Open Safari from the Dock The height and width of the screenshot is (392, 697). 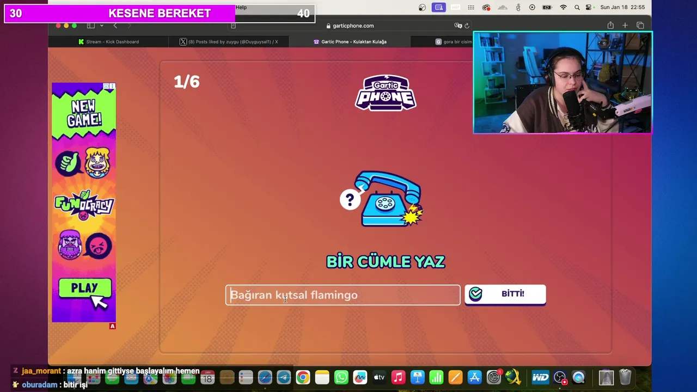(x=265, y=377)
